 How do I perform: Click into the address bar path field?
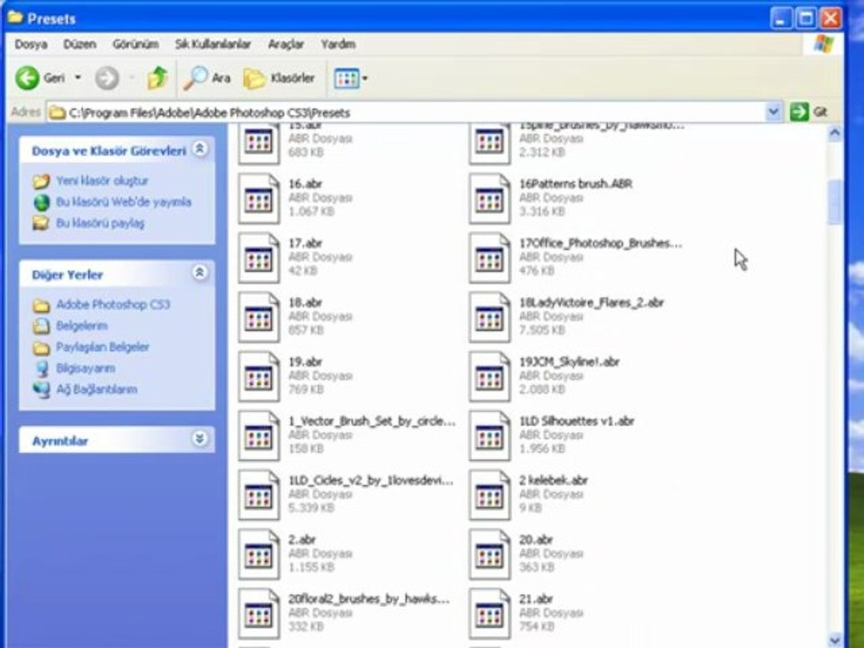(407, 112)
